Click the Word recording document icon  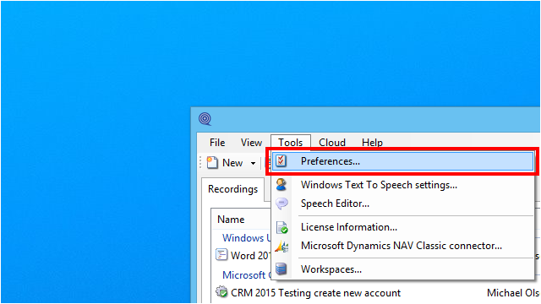[221, 255]
